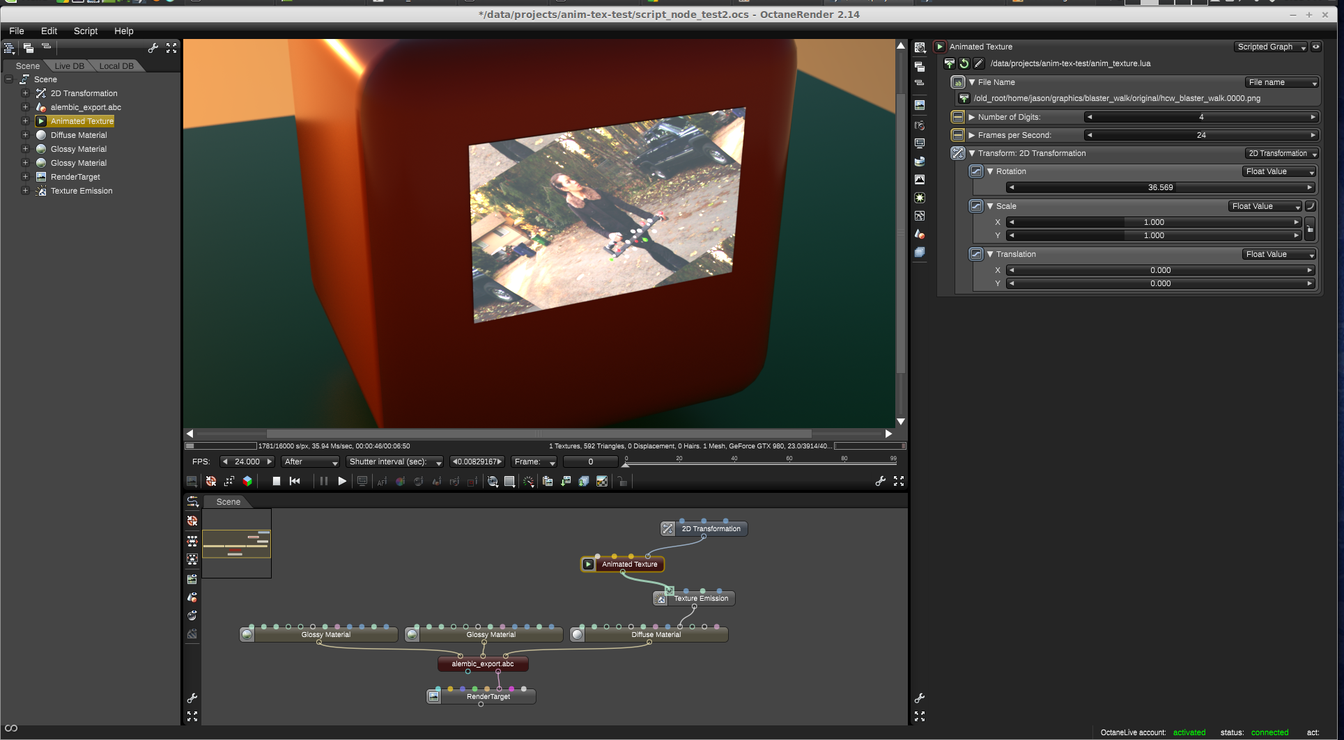
Task: Select RenderTarget in the scene outliner
Action: pos(75,177)
